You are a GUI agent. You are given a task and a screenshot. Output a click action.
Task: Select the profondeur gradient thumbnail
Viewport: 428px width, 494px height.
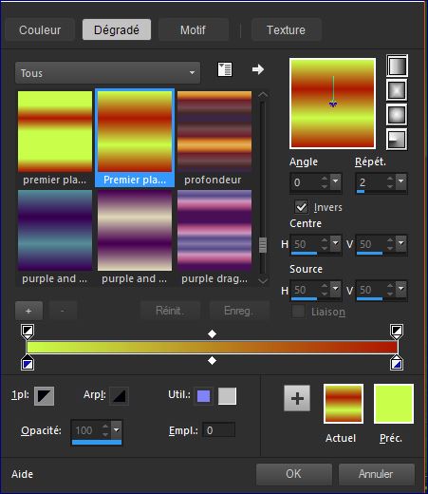click(x=214, y=131)
